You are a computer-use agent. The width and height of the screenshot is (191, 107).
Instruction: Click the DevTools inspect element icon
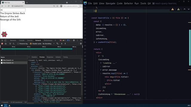(x=2, y=40)
